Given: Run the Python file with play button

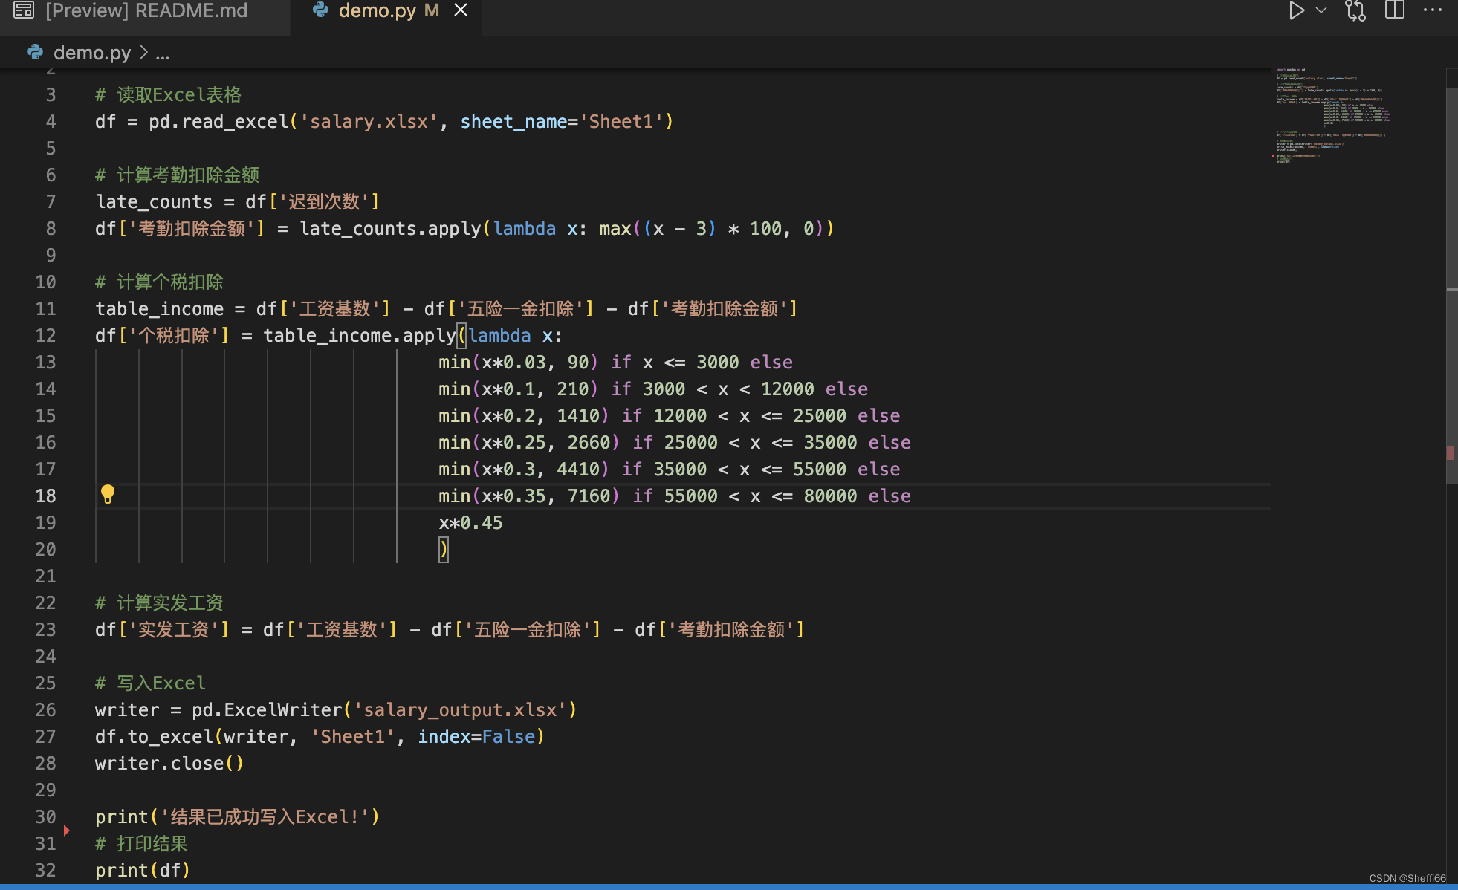Looking at the screenshot, I should pos(1297,10).
